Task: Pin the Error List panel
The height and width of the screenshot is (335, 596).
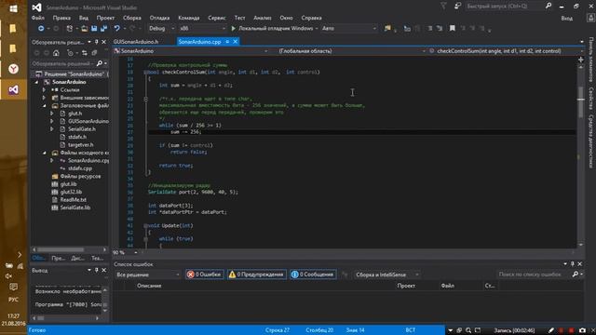Action: [x=573, y=264]
